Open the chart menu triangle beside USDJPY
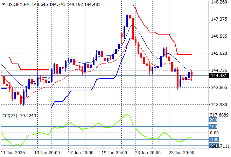The width and height of the screenshot is (231, 157). (4, 5)
